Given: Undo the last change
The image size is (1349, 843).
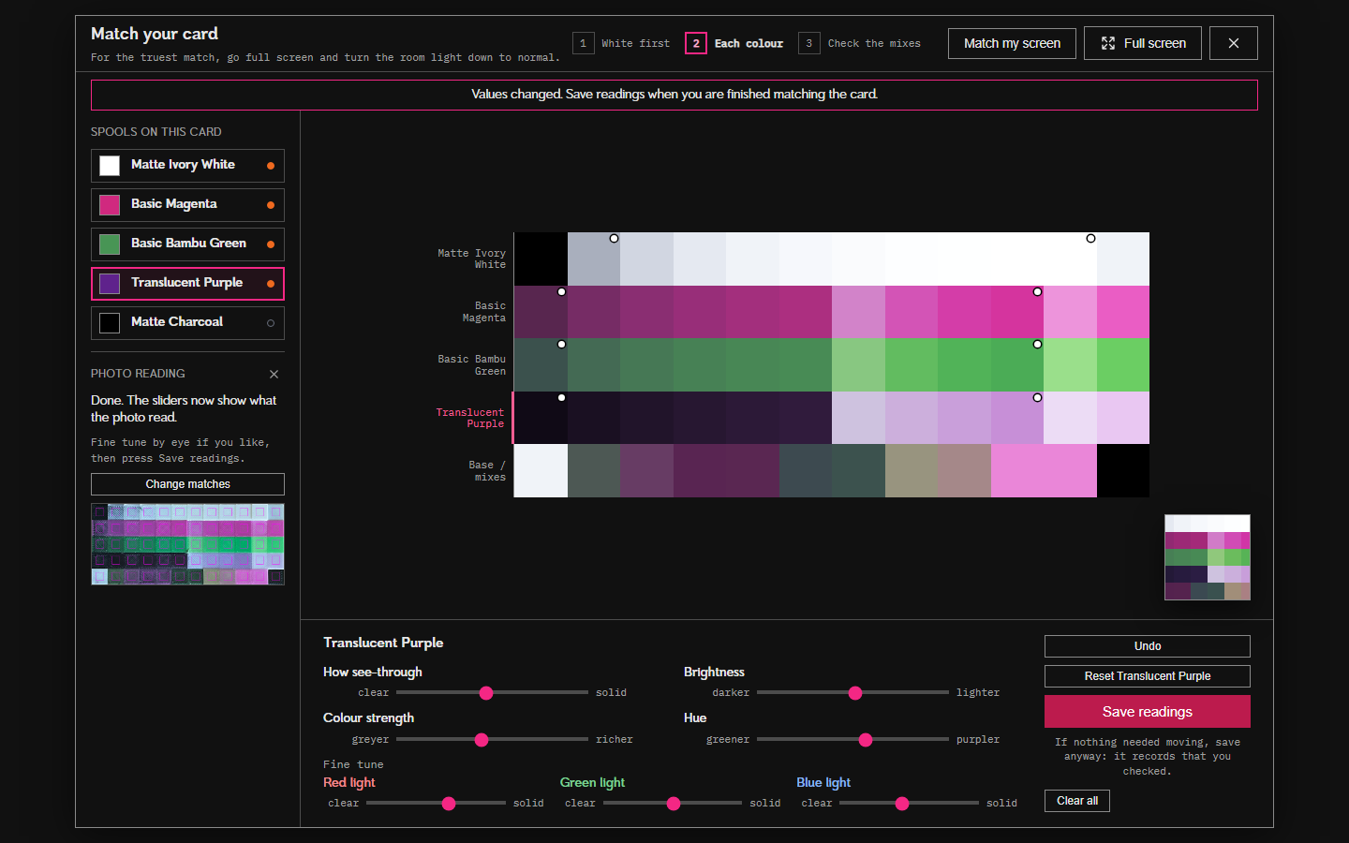Looking at the screenshot, I should coord(1148,646).
